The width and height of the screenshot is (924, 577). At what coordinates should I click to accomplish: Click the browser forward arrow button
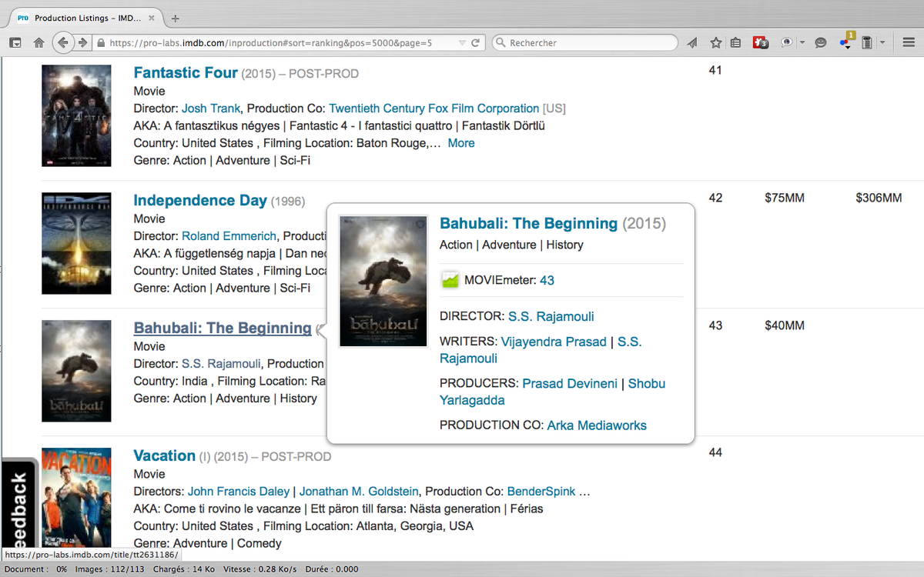pos(82,43)
